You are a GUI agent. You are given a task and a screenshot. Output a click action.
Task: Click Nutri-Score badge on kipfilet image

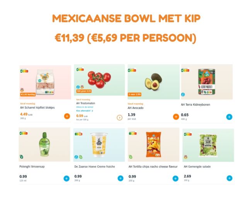pyautogui.click(x=24, y=71)
